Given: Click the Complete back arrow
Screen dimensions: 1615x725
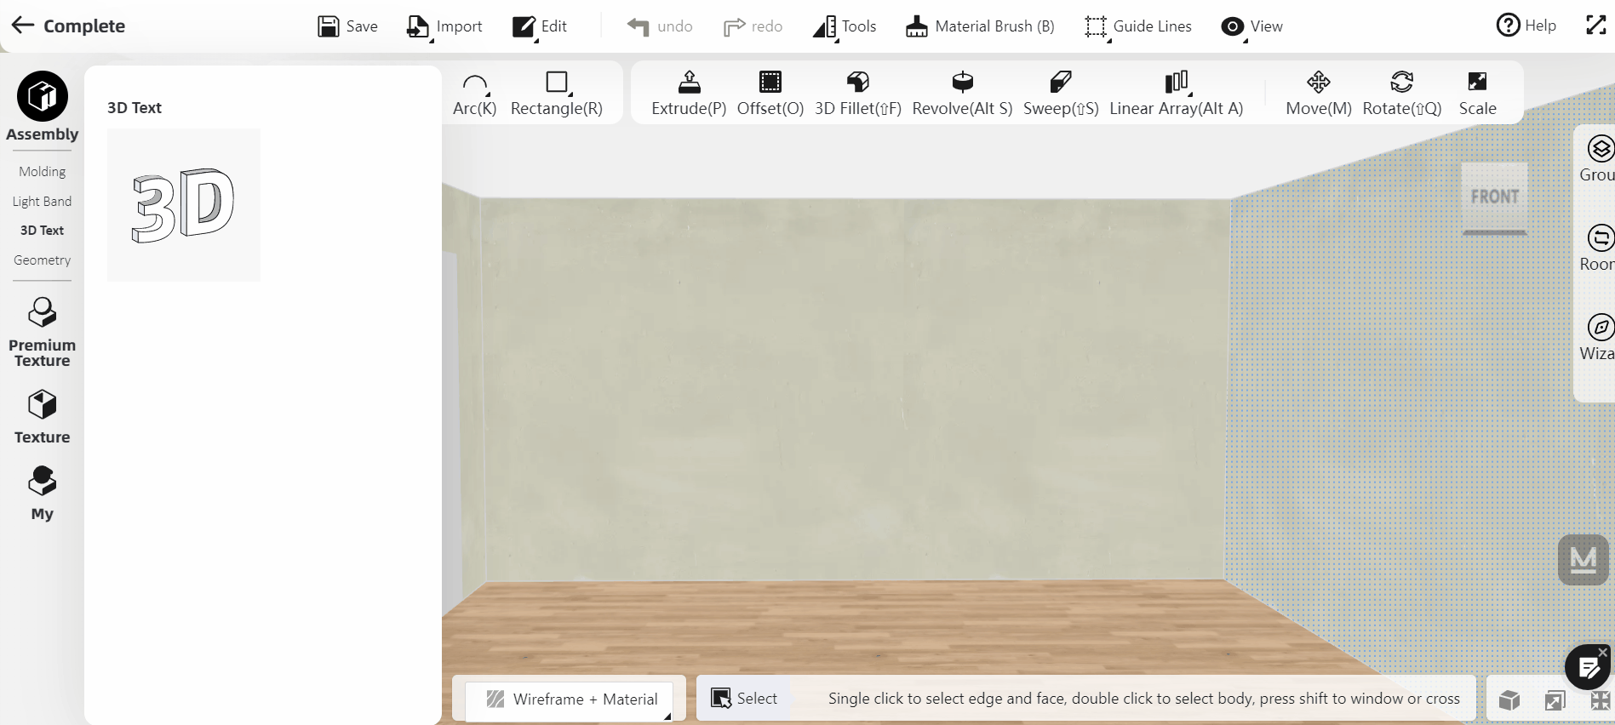Looking at the screenshot, I should 23,26.
